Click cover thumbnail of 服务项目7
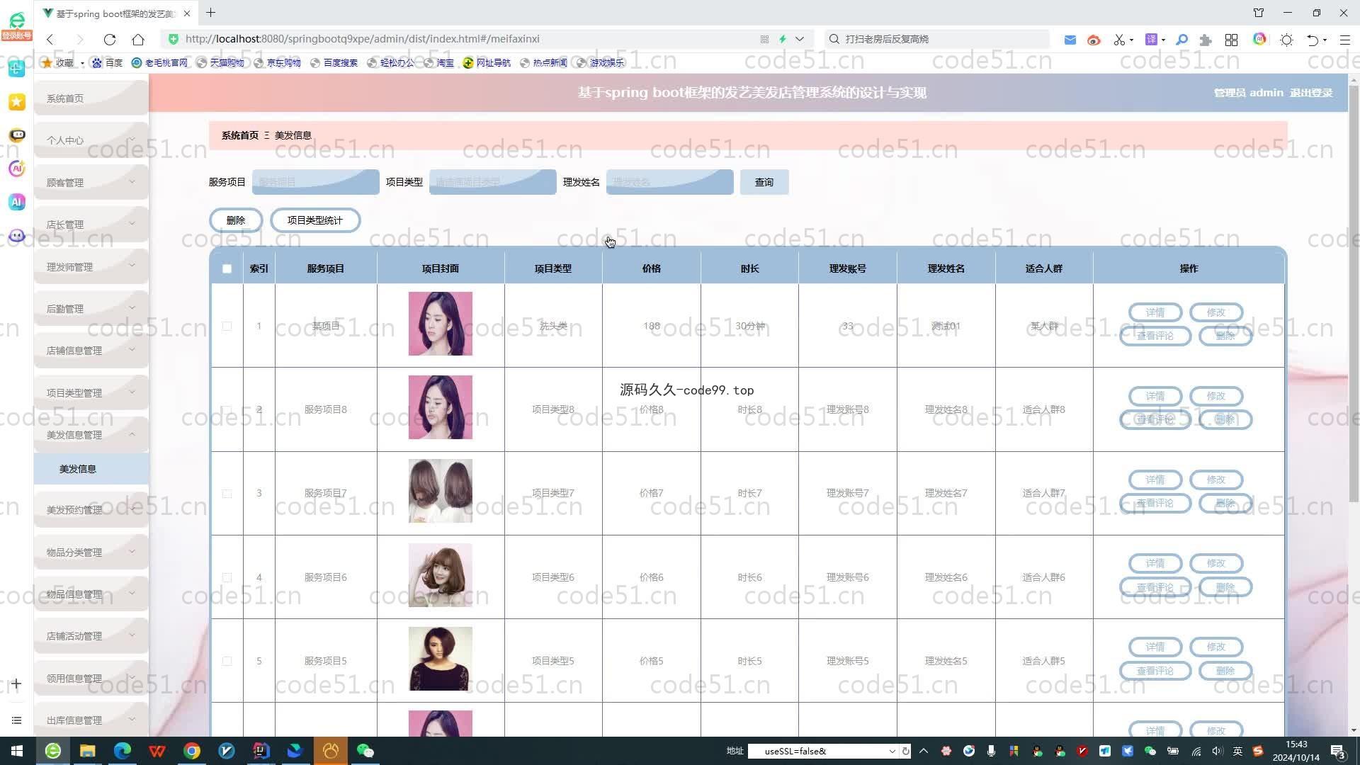Viewport: 1360px width, 765px height. click(440, 491)
